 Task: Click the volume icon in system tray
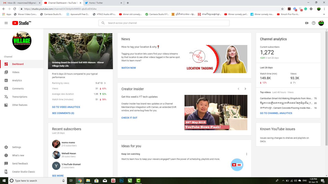click(295, 180)
